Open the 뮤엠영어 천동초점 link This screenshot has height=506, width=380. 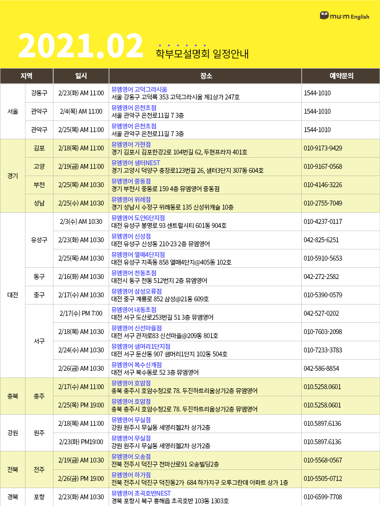[134, 273]
